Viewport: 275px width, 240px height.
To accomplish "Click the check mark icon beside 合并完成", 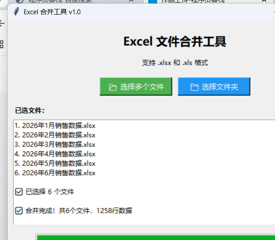I will 19,211.
